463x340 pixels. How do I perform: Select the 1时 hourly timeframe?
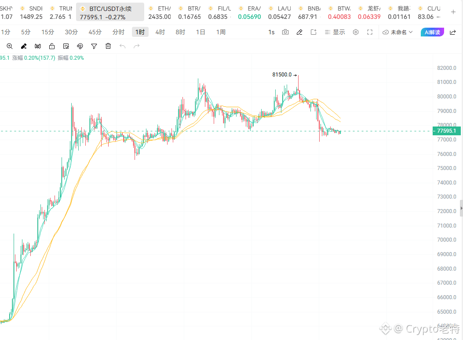pos(140,32)
